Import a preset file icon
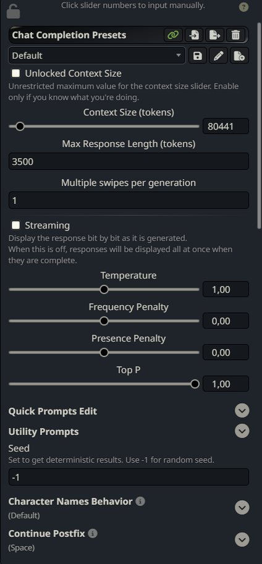Viewport: 262px width, 564px height. point(194,35)
